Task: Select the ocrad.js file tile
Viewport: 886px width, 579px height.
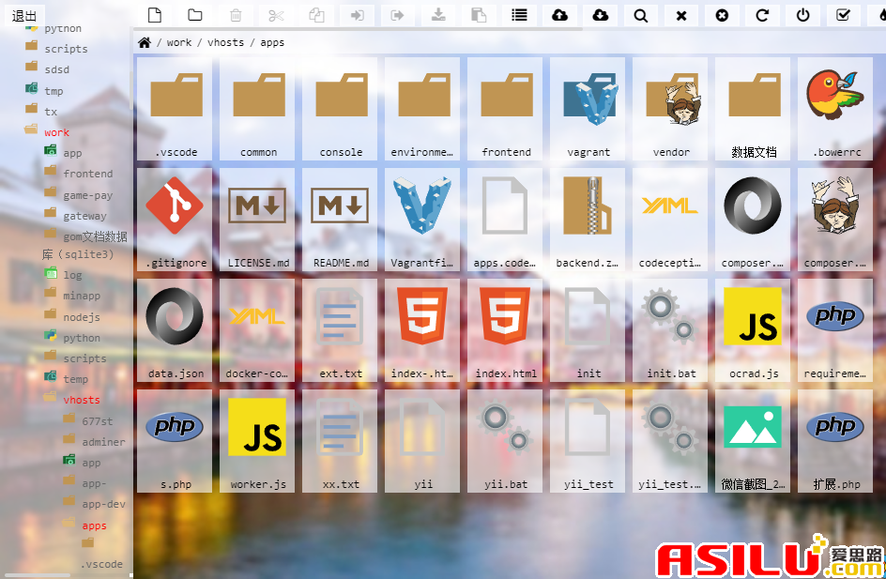Action: 754,330
